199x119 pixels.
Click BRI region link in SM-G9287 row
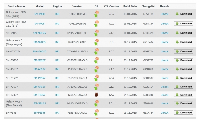pos(57,60)
